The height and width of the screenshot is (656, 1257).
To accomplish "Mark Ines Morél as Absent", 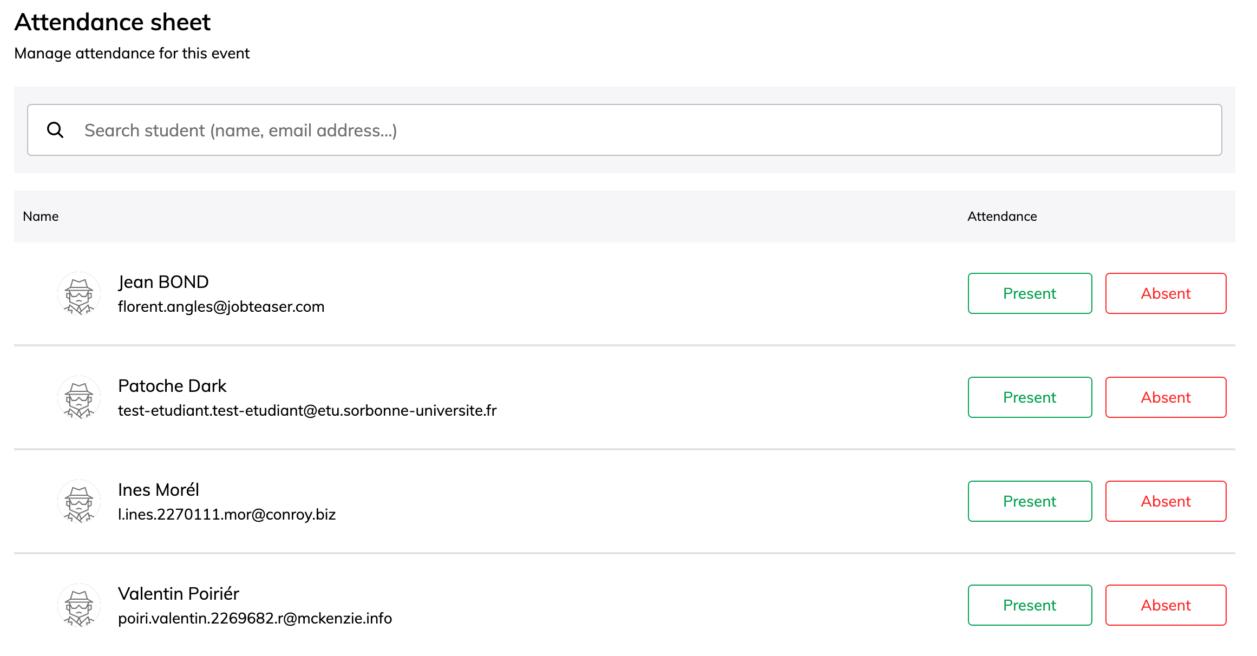I will 1165,501.
